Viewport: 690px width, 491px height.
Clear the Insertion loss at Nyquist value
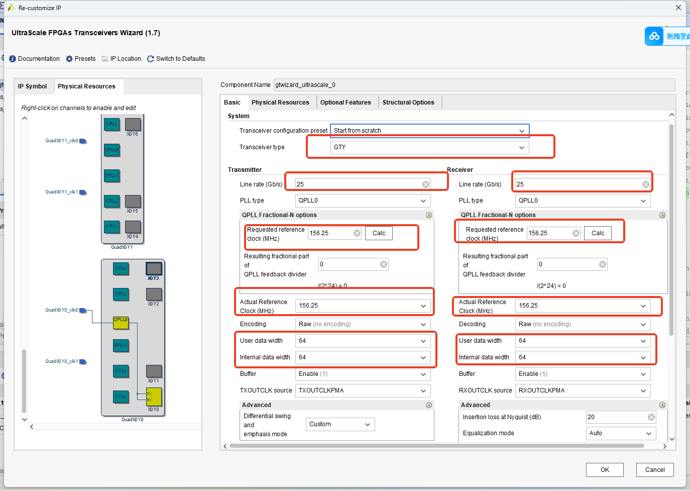pyautogui.click(x=651, y=417)
